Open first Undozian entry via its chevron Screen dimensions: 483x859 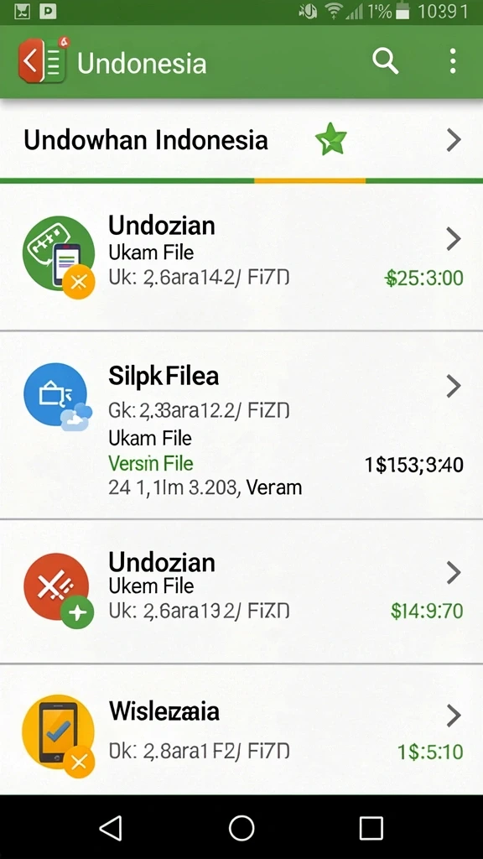pos(454,239)
